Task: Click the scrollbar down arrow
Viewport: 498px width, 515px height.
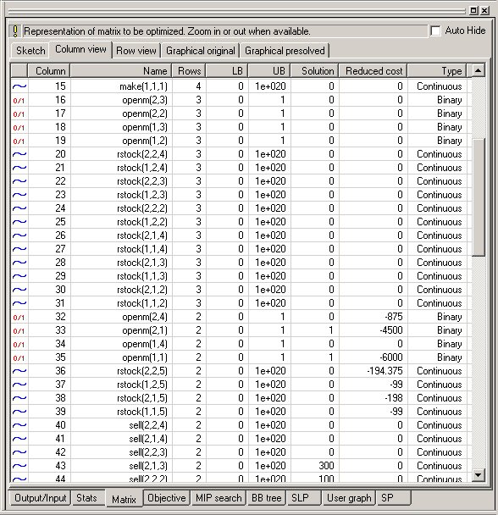Action: click(x=479, y=475)
